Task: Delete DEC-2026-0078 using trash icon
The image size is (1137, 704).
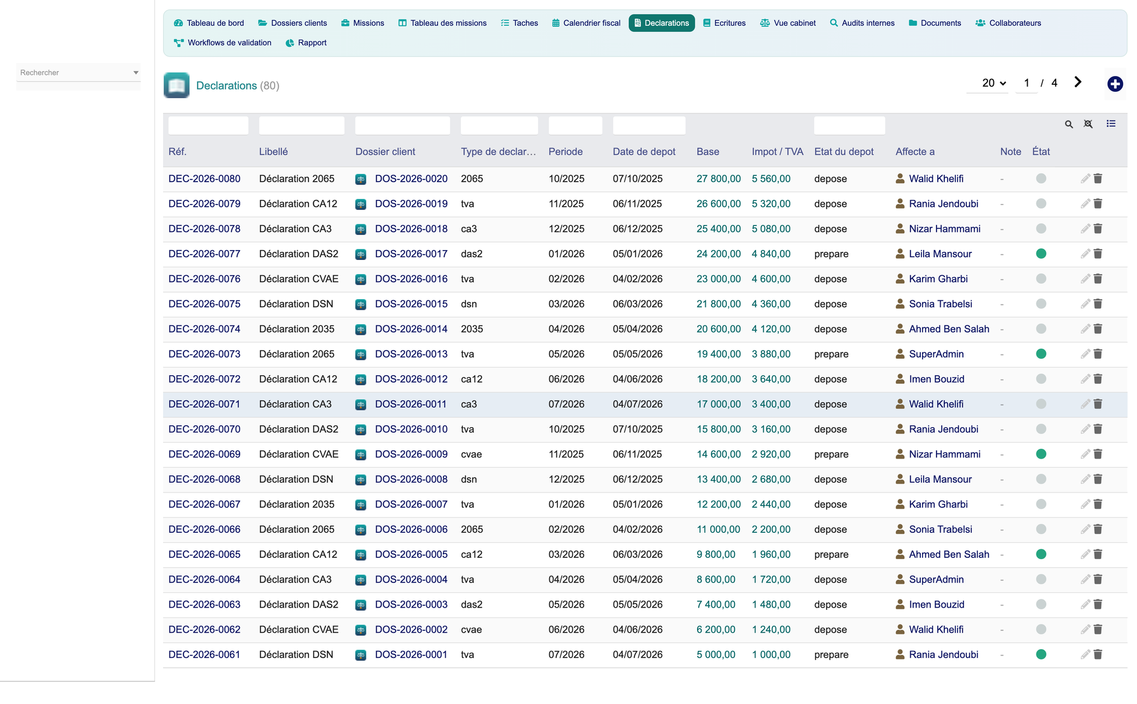Action: (x=1098, y=228)
